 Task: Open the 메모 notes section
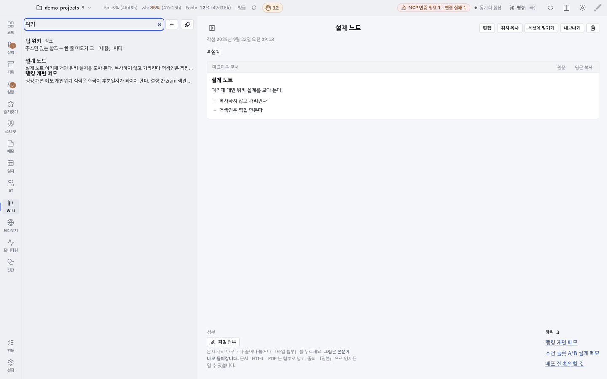(11, 147)
